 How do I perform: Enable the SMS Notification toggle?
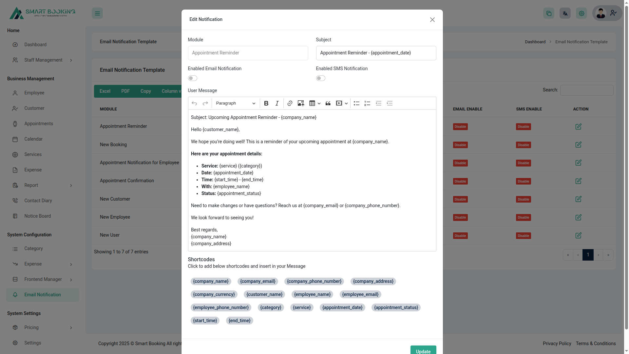tap(320, 78)
